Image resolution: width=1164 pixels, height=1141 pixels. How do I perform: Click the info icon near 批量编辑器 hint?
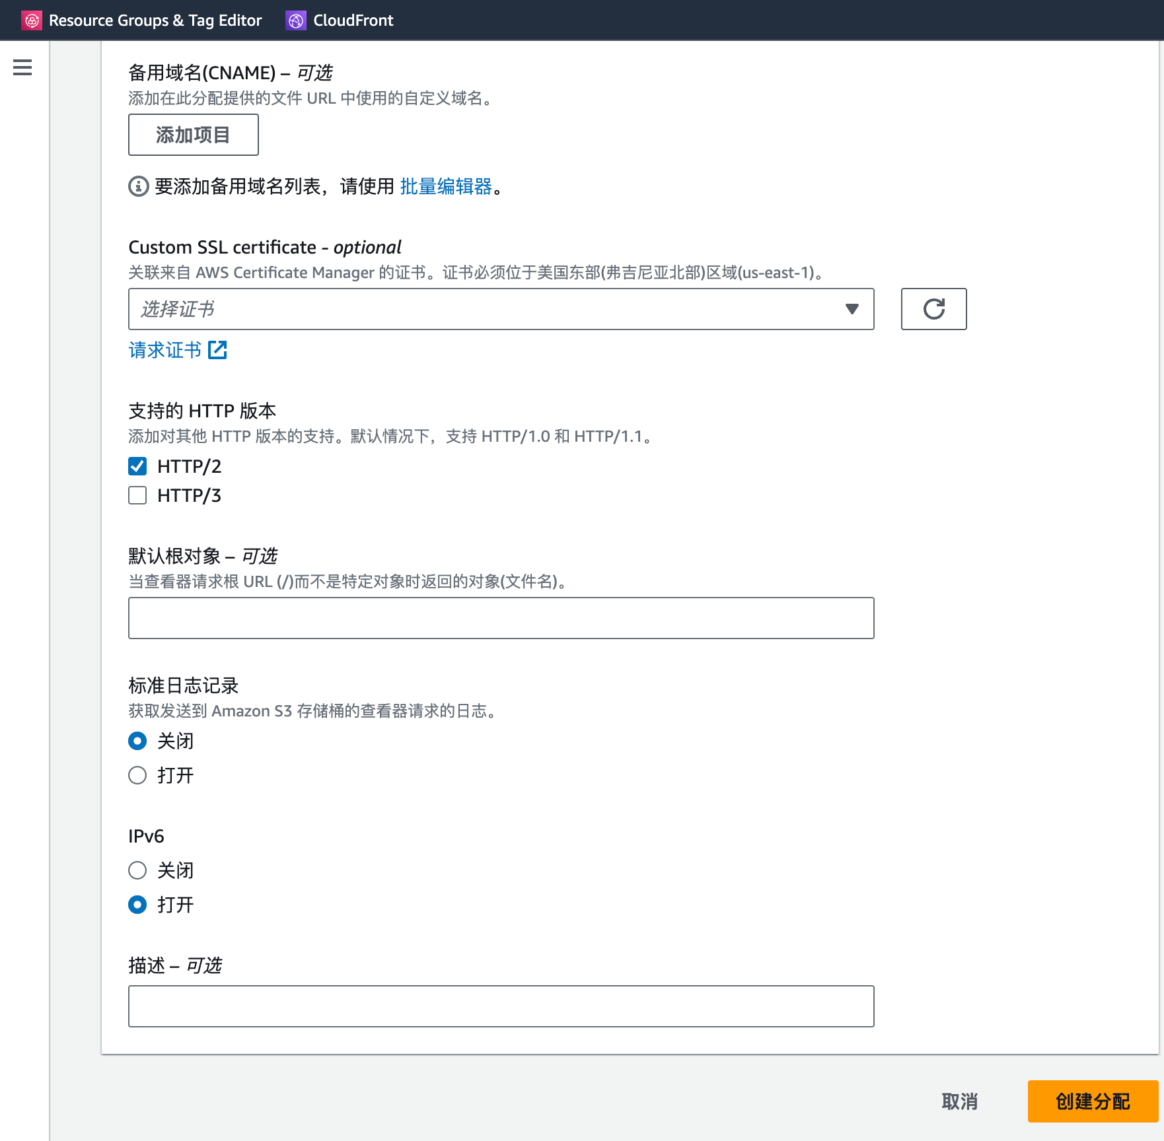tap(136, 187)
